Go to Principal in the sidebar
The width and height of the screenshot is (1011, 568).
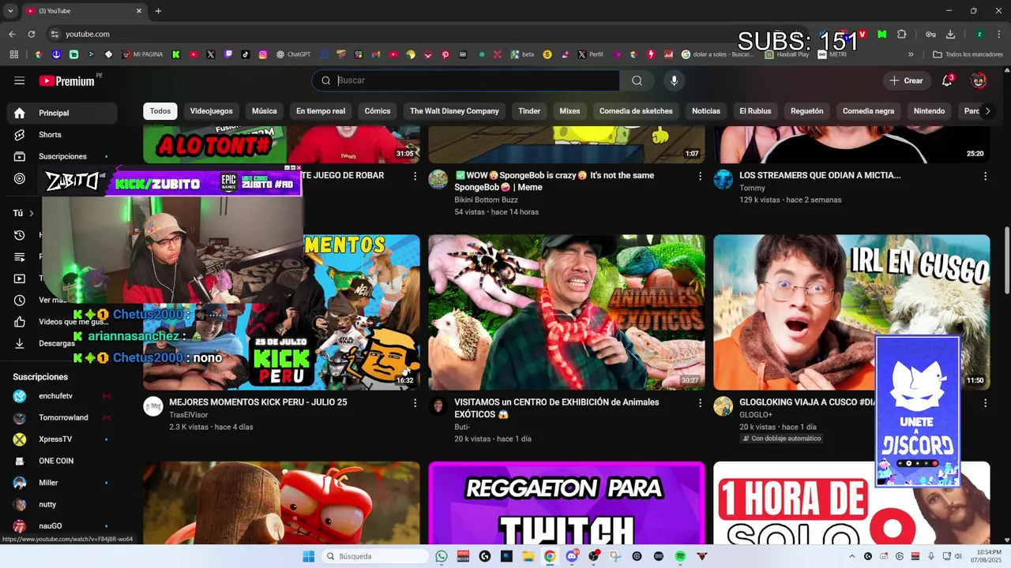click(62, 113)
